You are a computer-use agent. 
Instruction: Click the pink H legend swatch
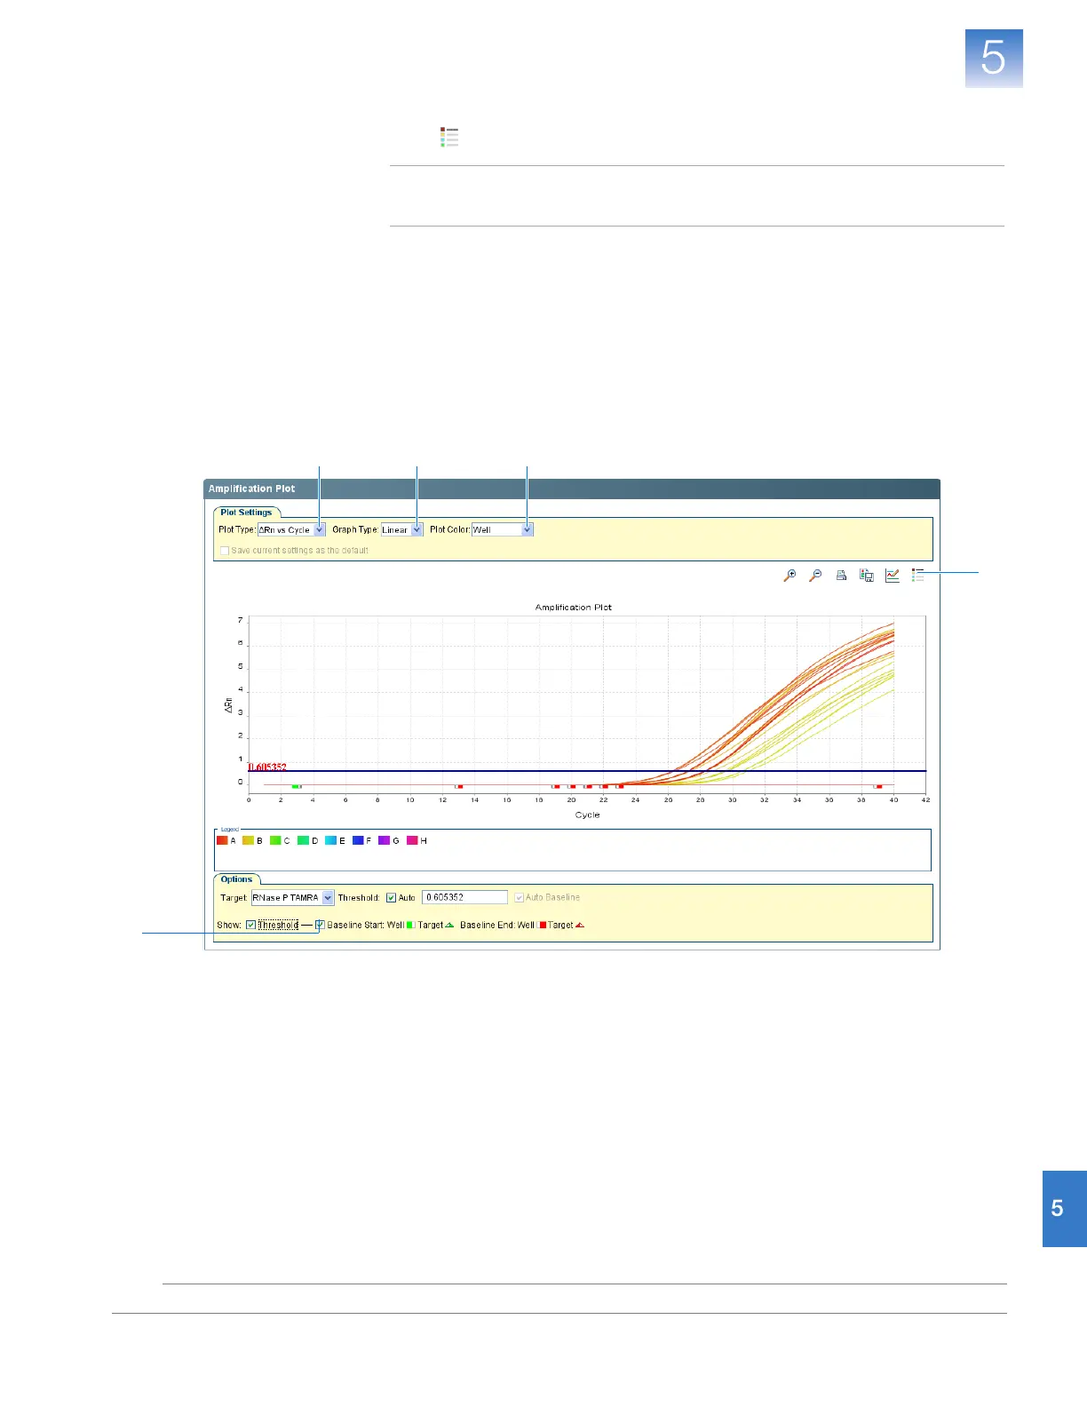pyautogui.click(x=412, y=840)
